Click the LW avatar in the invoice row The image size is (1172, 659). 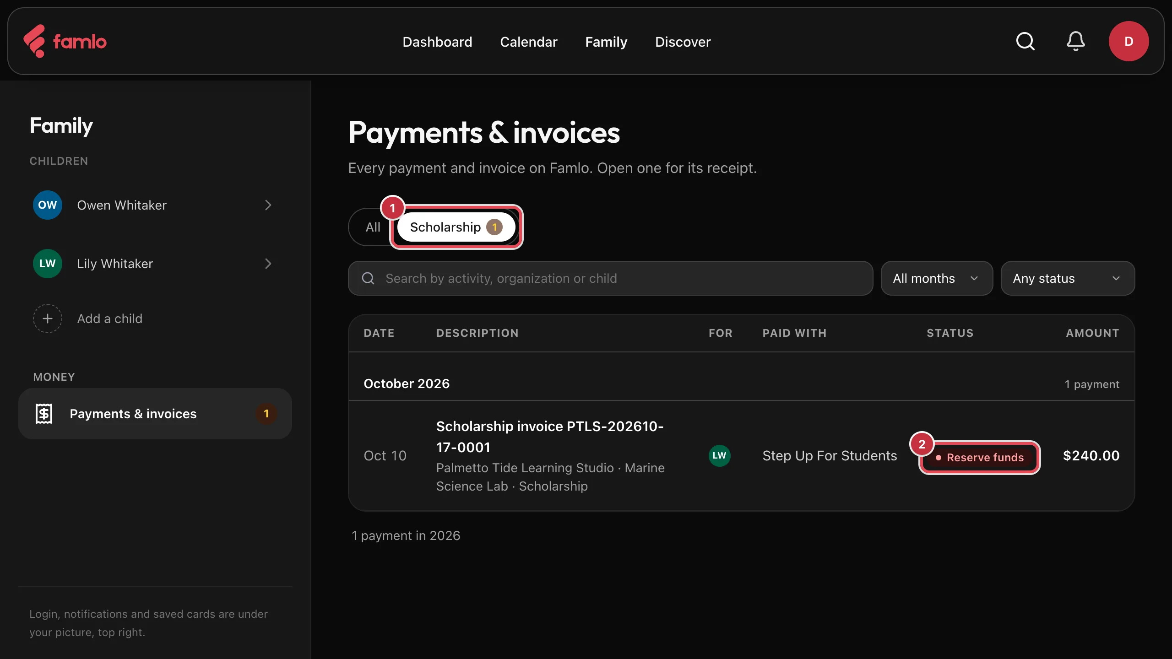719,456
